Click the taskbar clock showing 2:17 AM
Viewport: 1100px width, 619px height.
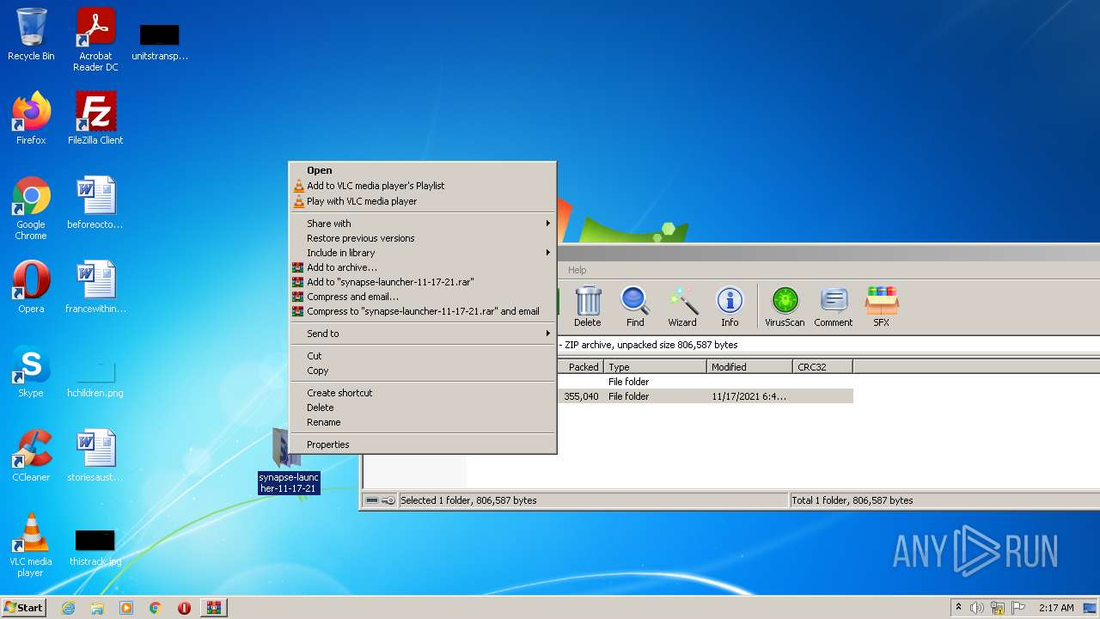click(x=1056, y=608)
